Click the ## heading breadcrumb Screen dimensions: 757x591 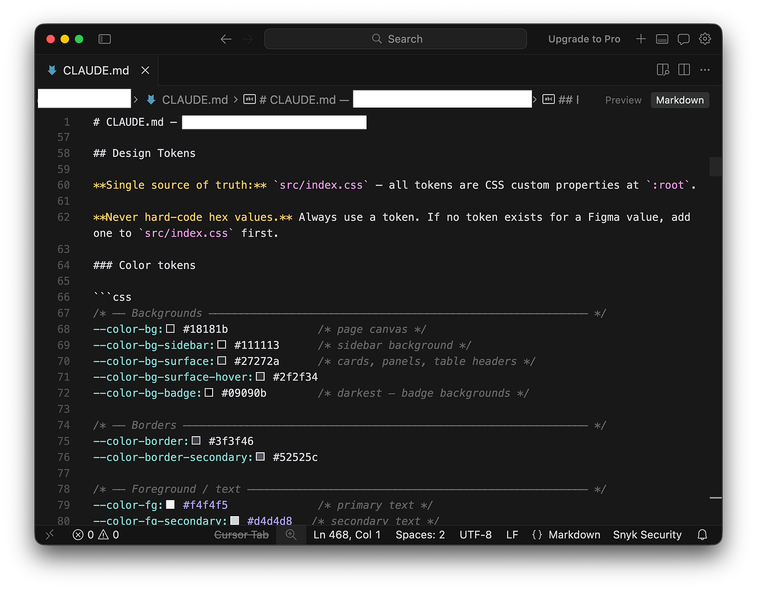coord(560,100)
